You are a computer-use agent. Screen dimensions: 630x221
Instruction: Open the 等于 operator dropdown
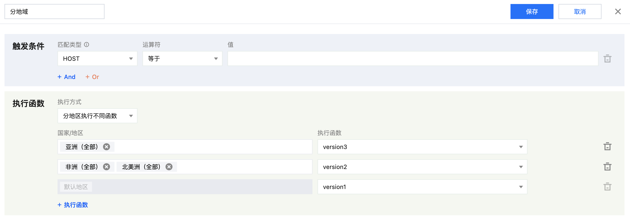[x=182, y=59]
